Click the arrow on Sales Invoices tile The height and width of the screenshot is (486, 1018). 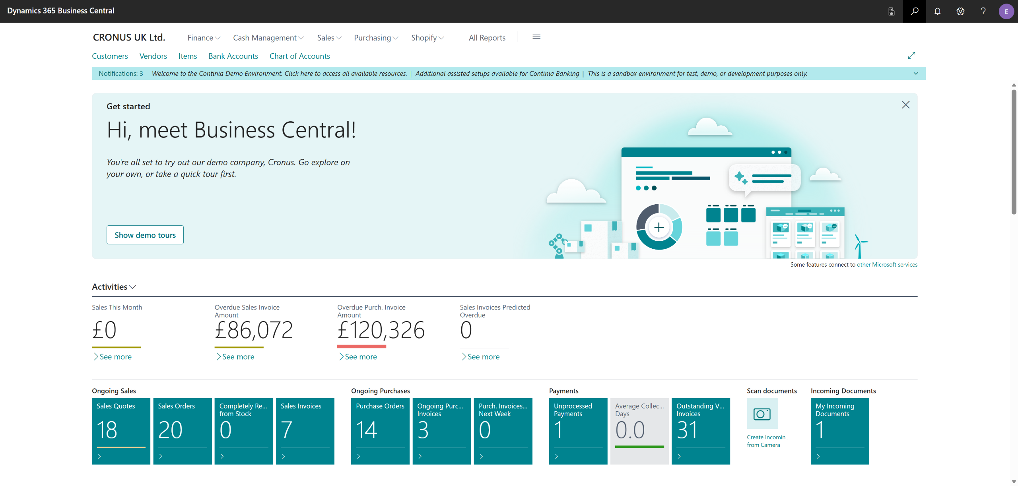pos(284,456)
